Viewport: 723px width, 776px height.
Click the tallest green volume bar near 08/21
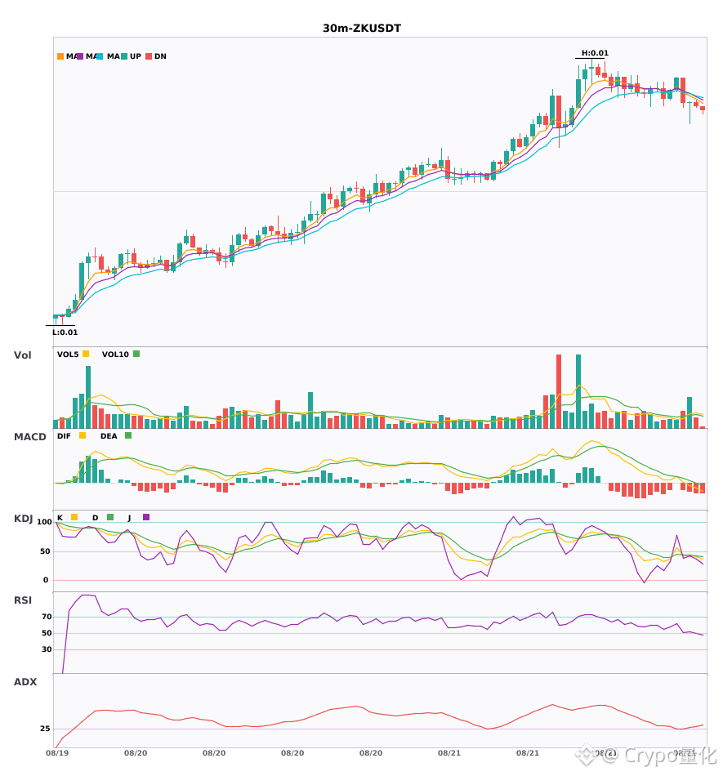tap(578, 391)
